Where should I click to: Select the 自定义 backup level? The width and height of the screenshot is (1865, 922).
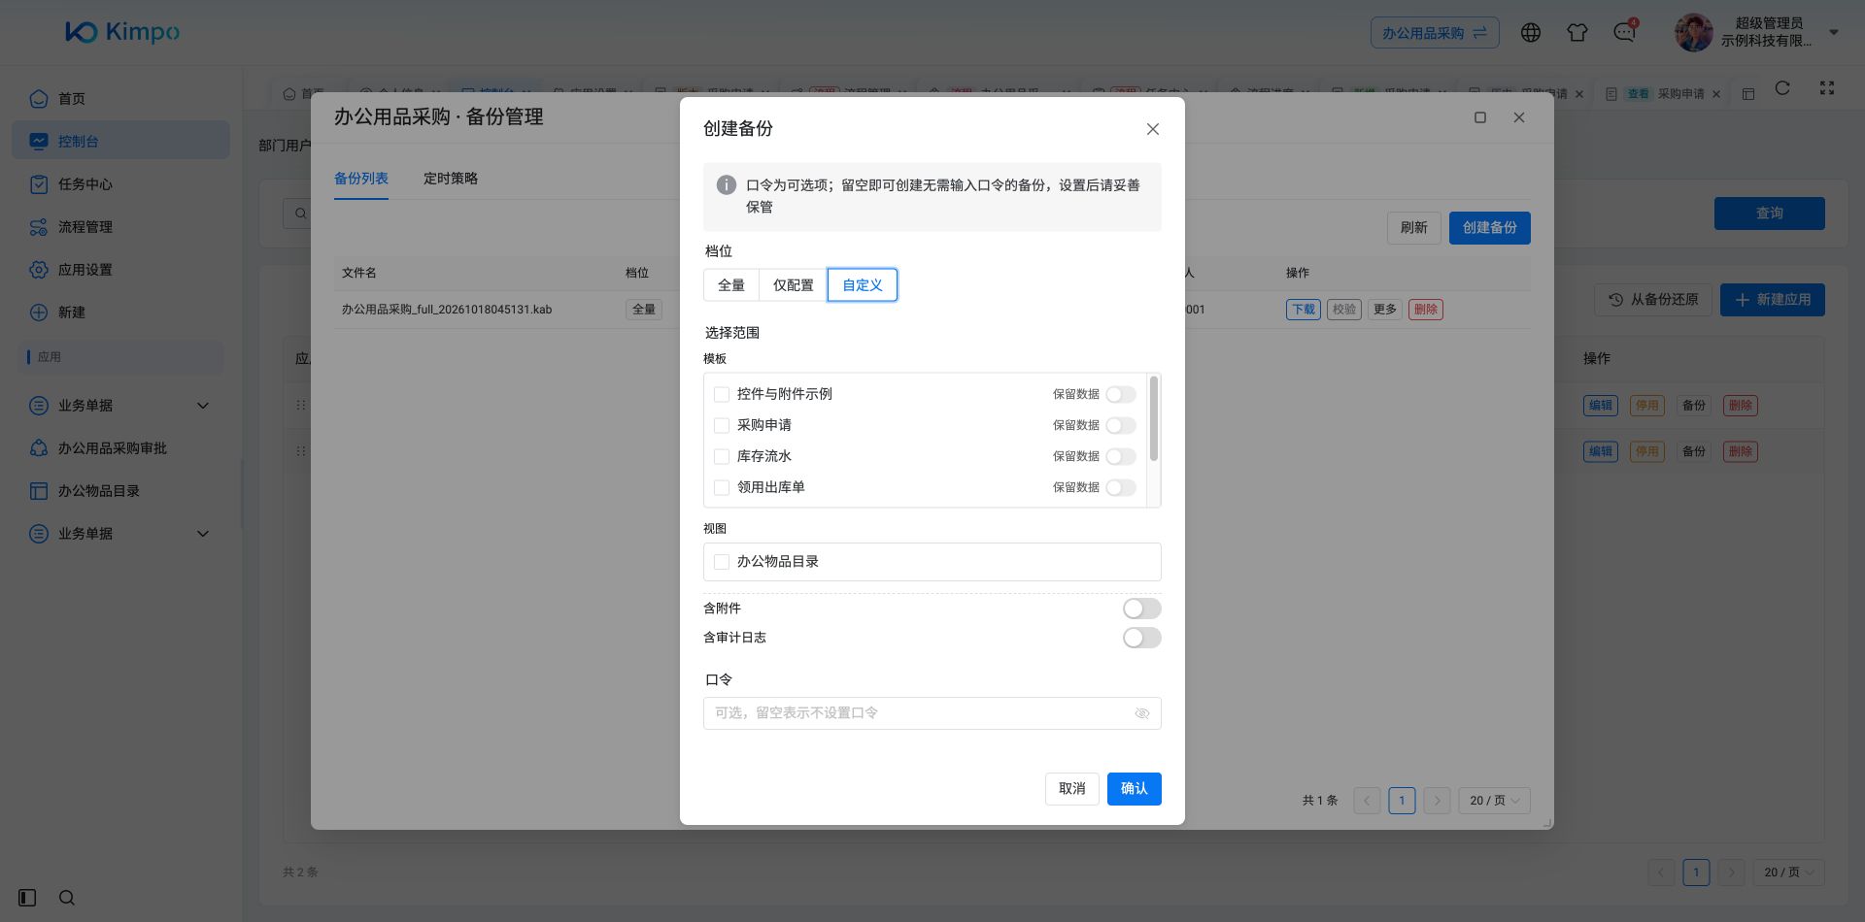pyautogui.click(x=863, y=285)
